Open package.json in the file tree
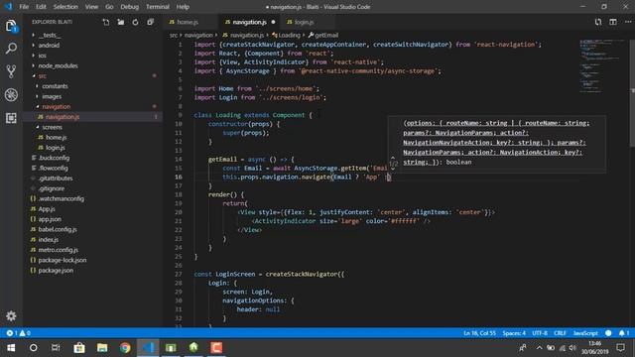Image resolution: width=635 pixels, height=357 pixels. 56,270
